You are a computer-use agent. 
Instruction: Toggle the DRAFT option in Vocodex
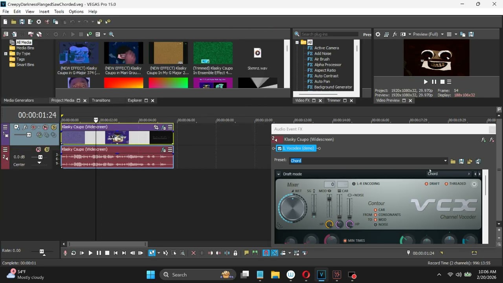[x=432, y=184]
